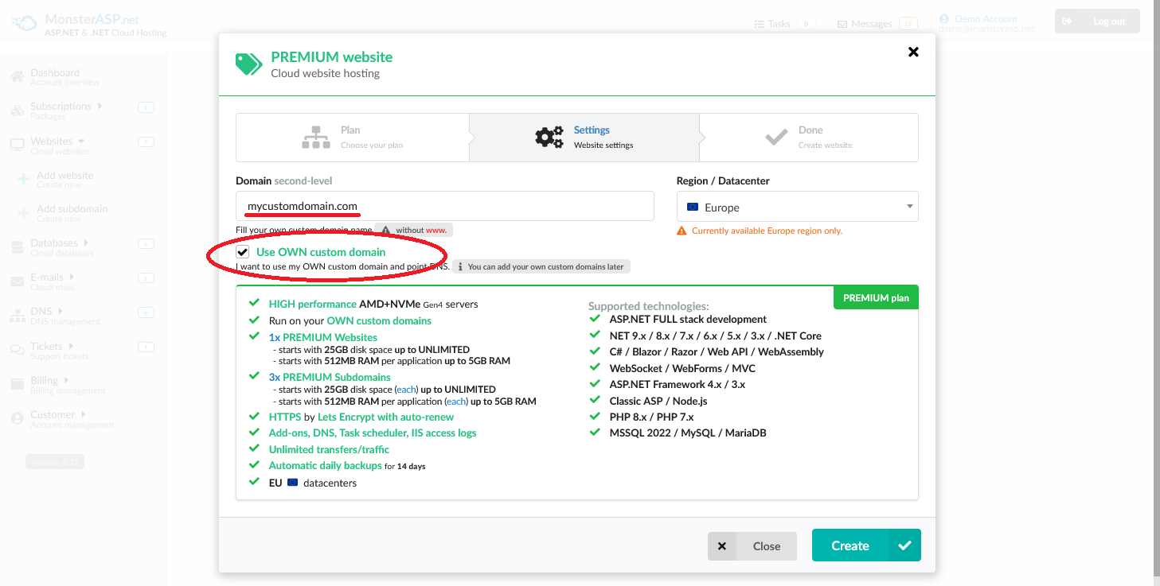Click the Done checkmark icon
Screen dimensions: 1160x586
coord(776,138)
